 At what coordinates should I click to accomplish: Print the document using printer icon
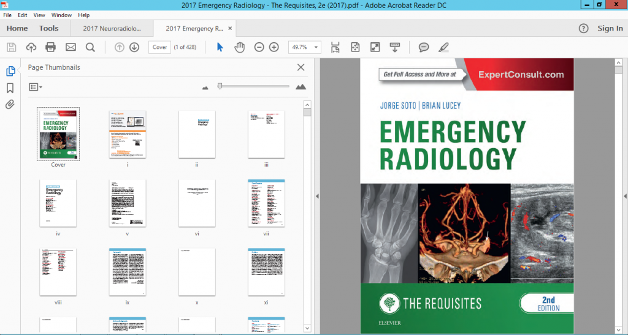click(x=50, y=47)
